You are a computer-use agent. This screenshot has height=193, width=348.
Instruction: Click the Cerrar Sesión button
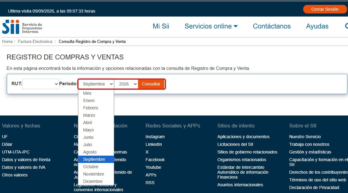[x=325, y=9]
